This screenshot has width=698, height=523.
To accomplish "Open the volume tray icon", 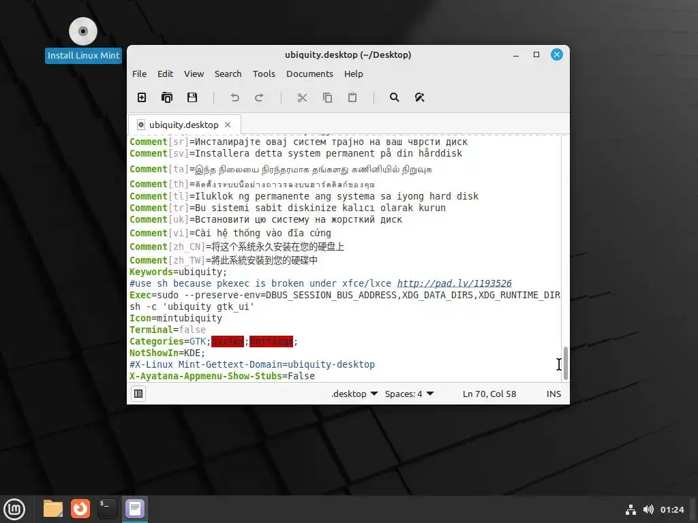I will pos(648,509).
